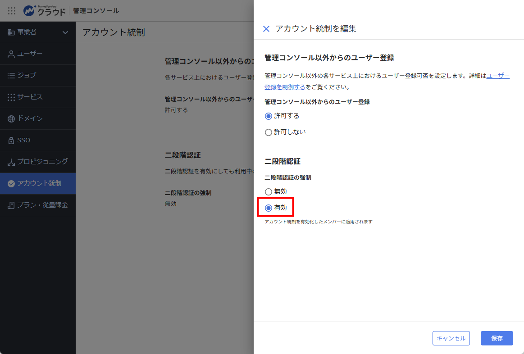Close the アカウント統制を編集 panel with X
Image resolution: width=524 pixels, height=354 pixels.
(x=266, y=29)
